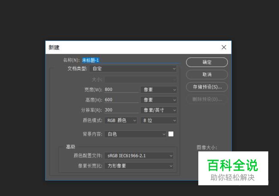Click the 取消 button

coord(207,75)
